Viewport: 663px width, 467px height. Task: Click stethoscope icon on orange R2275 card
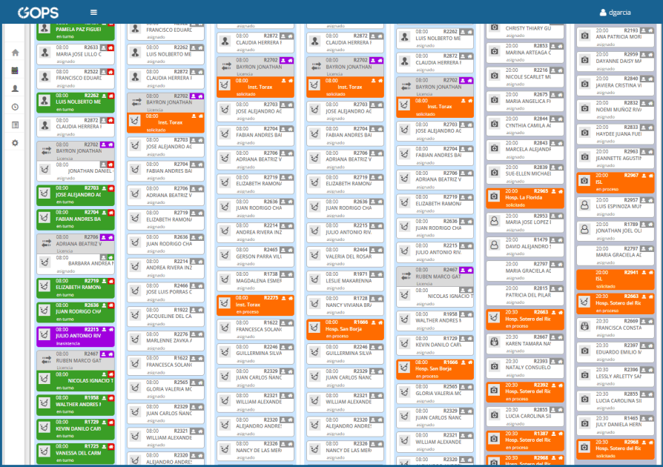225,303
